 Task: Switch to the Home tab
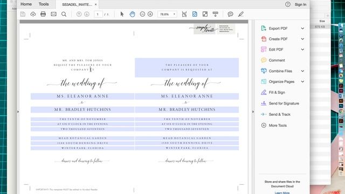tap(26, 4)
